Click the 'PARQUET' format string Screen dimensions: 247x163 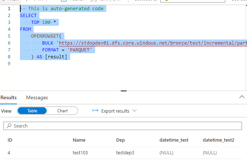(80, 50)
